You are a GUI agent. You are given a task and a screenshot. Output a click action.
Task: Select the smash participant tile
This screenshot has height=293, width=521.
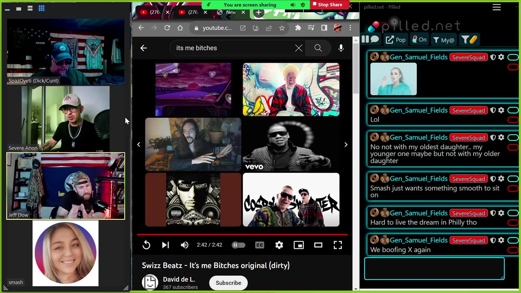pos(66,254)
